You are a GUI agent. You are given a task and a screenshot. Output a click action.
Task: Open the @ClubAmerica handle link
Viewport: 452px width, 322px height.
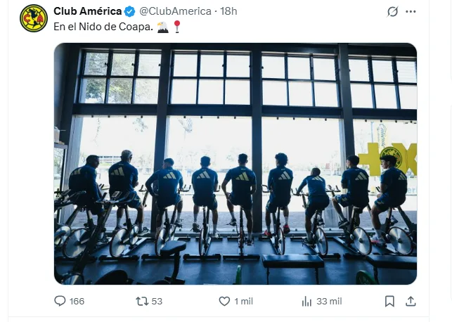[176, 11]
